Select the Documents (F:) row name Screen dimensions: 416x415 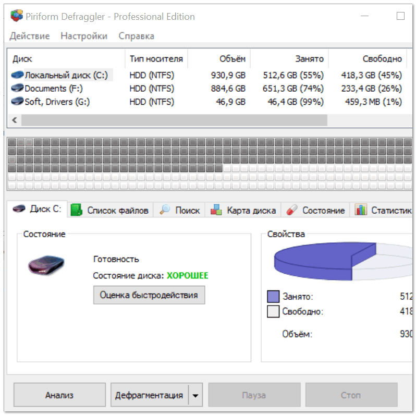click(54, 88)
